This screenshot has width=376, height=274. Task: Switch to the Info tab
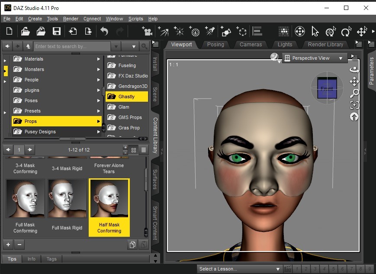(32, 259)
